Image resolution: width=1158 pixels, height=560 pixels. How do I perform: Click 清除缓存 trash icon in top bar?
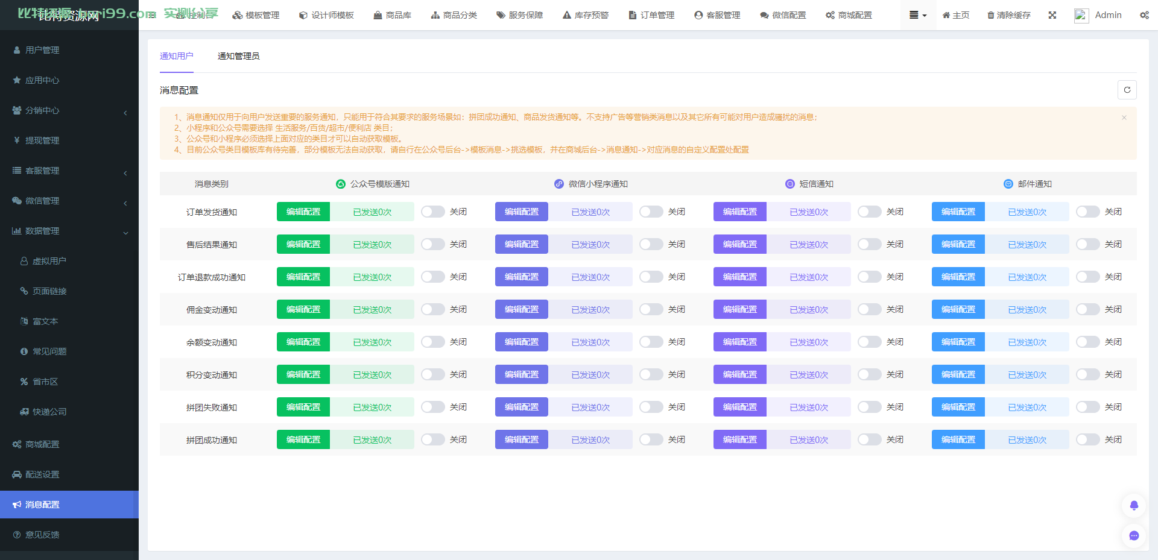pos(990,15)
